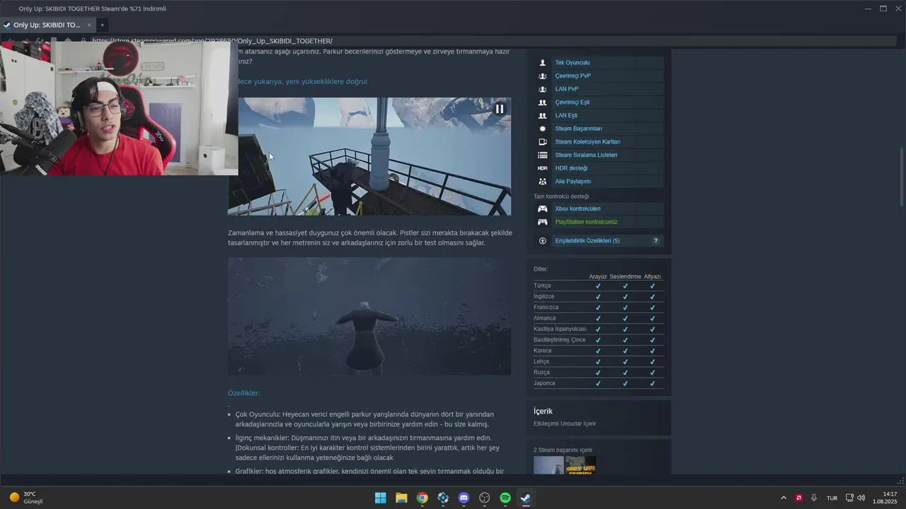Click the vertical page scrollbar thumb

click(901, 177)
